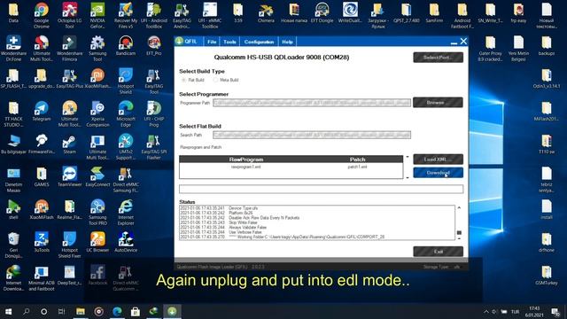Screen dimensions: 567x319
Task: Click the QFIL taskbar icon
Action: coord(172,311)
